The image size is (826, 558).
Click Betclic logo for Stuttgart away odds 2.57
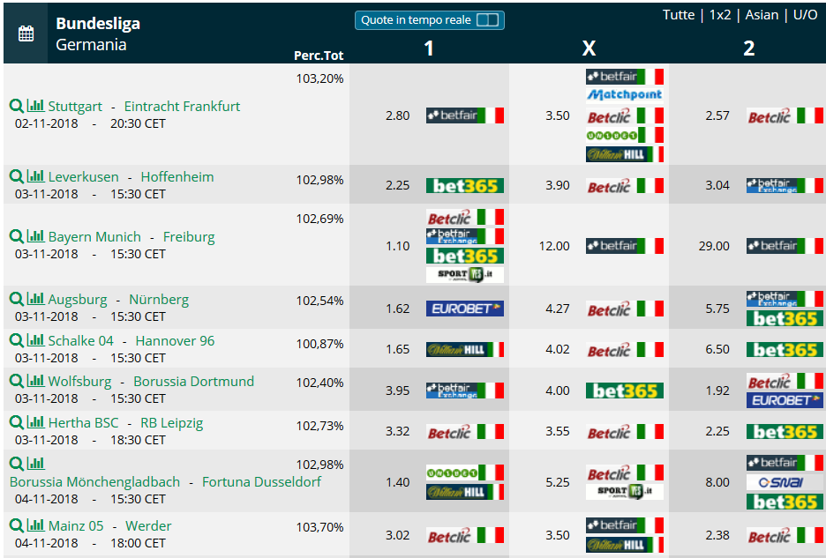[x=785, y=115]
